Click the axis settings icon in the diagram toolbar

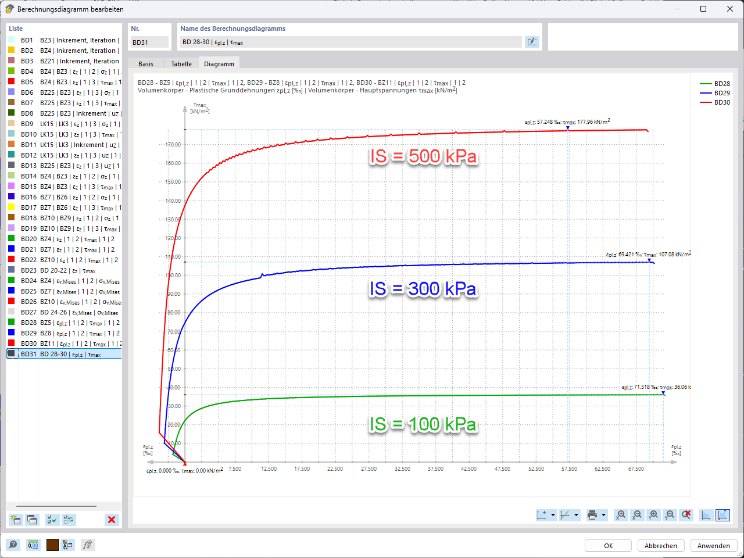(x=542, y=515)
